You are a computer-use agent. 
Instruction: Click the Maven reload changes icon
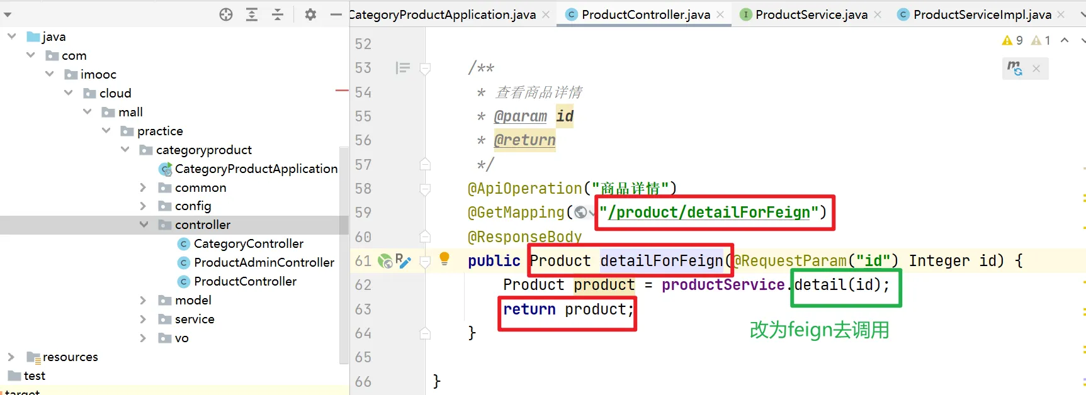[x=1014, y=68]
